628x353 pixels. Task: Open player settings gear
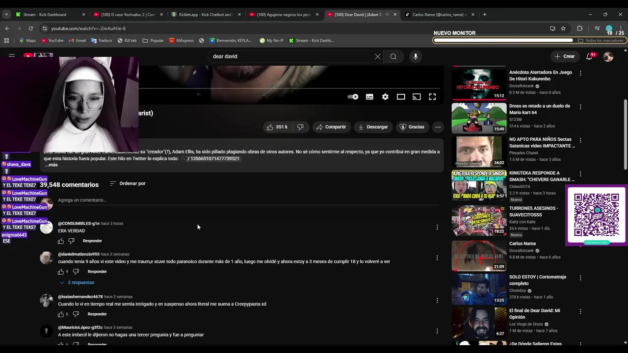click(385, 97)
